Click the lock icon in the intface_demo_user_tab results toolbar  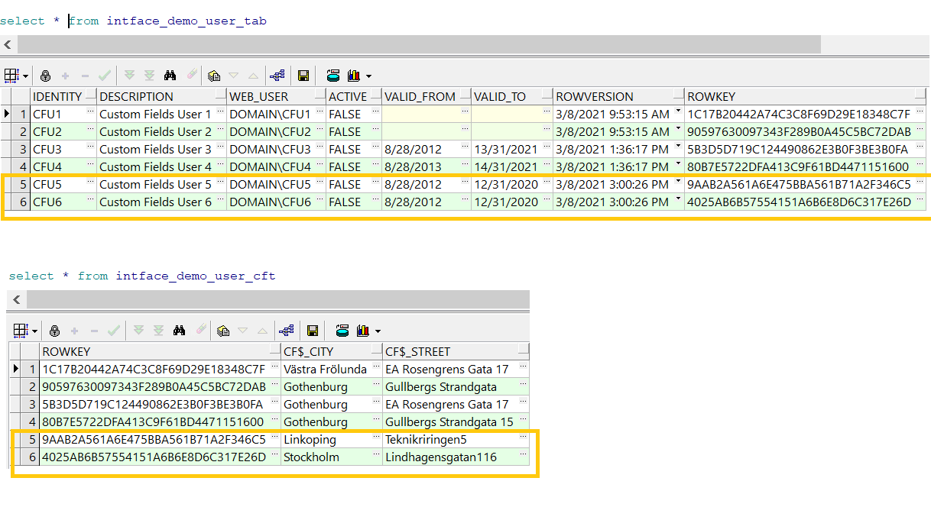pyautogui.click(x=45, y=76)
